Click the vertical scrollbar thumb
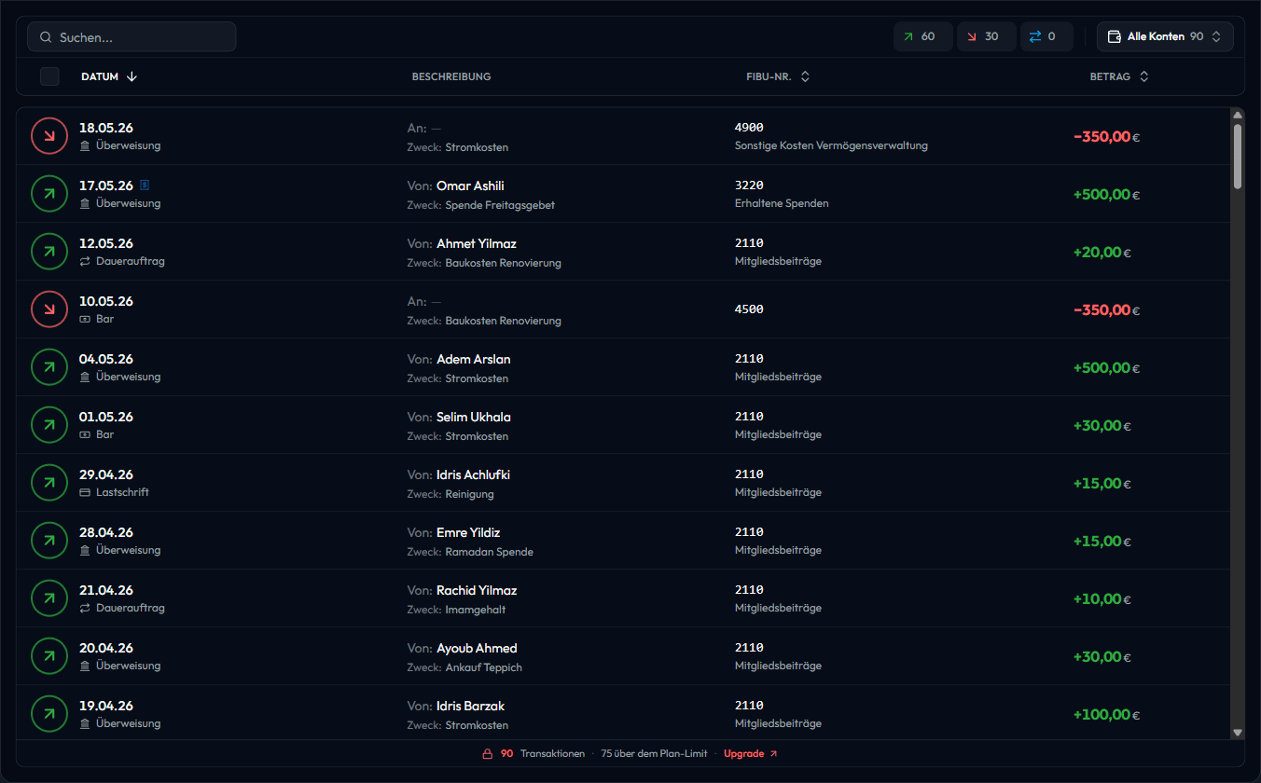1261x783 pixels. [x=1238, y=156]
